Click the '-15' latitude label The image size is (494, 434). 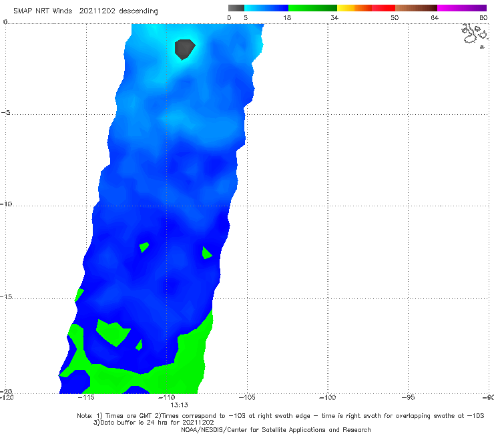(x=6, y=296)
